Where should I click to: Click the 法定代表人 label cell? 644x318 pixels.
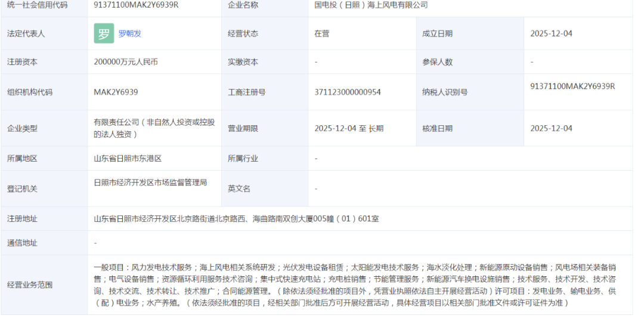[x=26, y=33]
